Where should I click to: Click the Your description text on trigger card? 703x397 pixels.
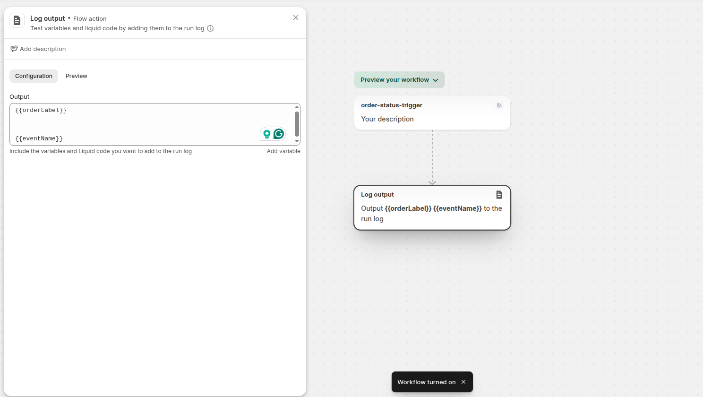tap(387, 119)
